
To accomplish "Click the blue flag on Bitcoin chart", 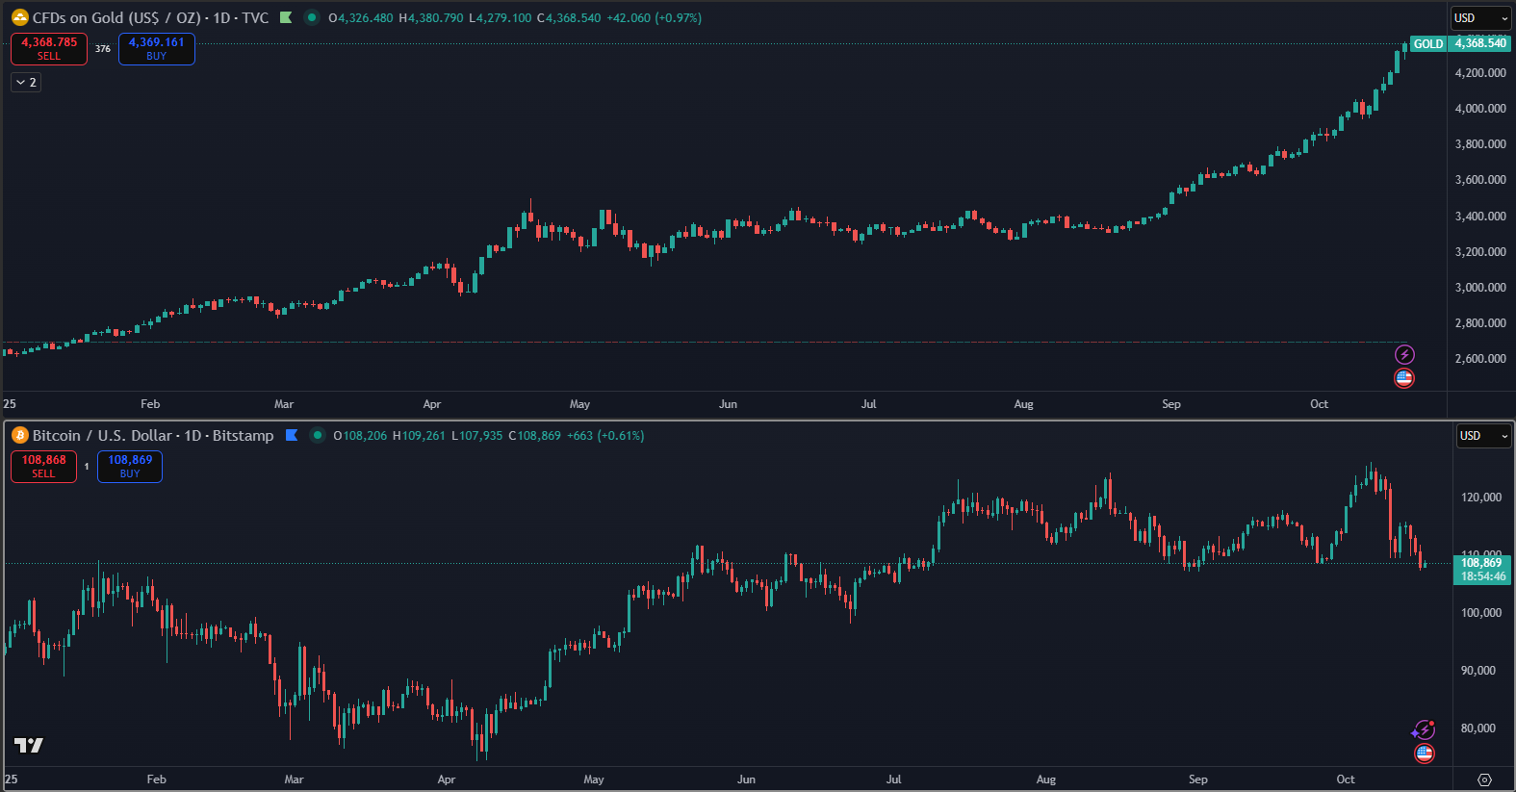I will coord(292,435).
